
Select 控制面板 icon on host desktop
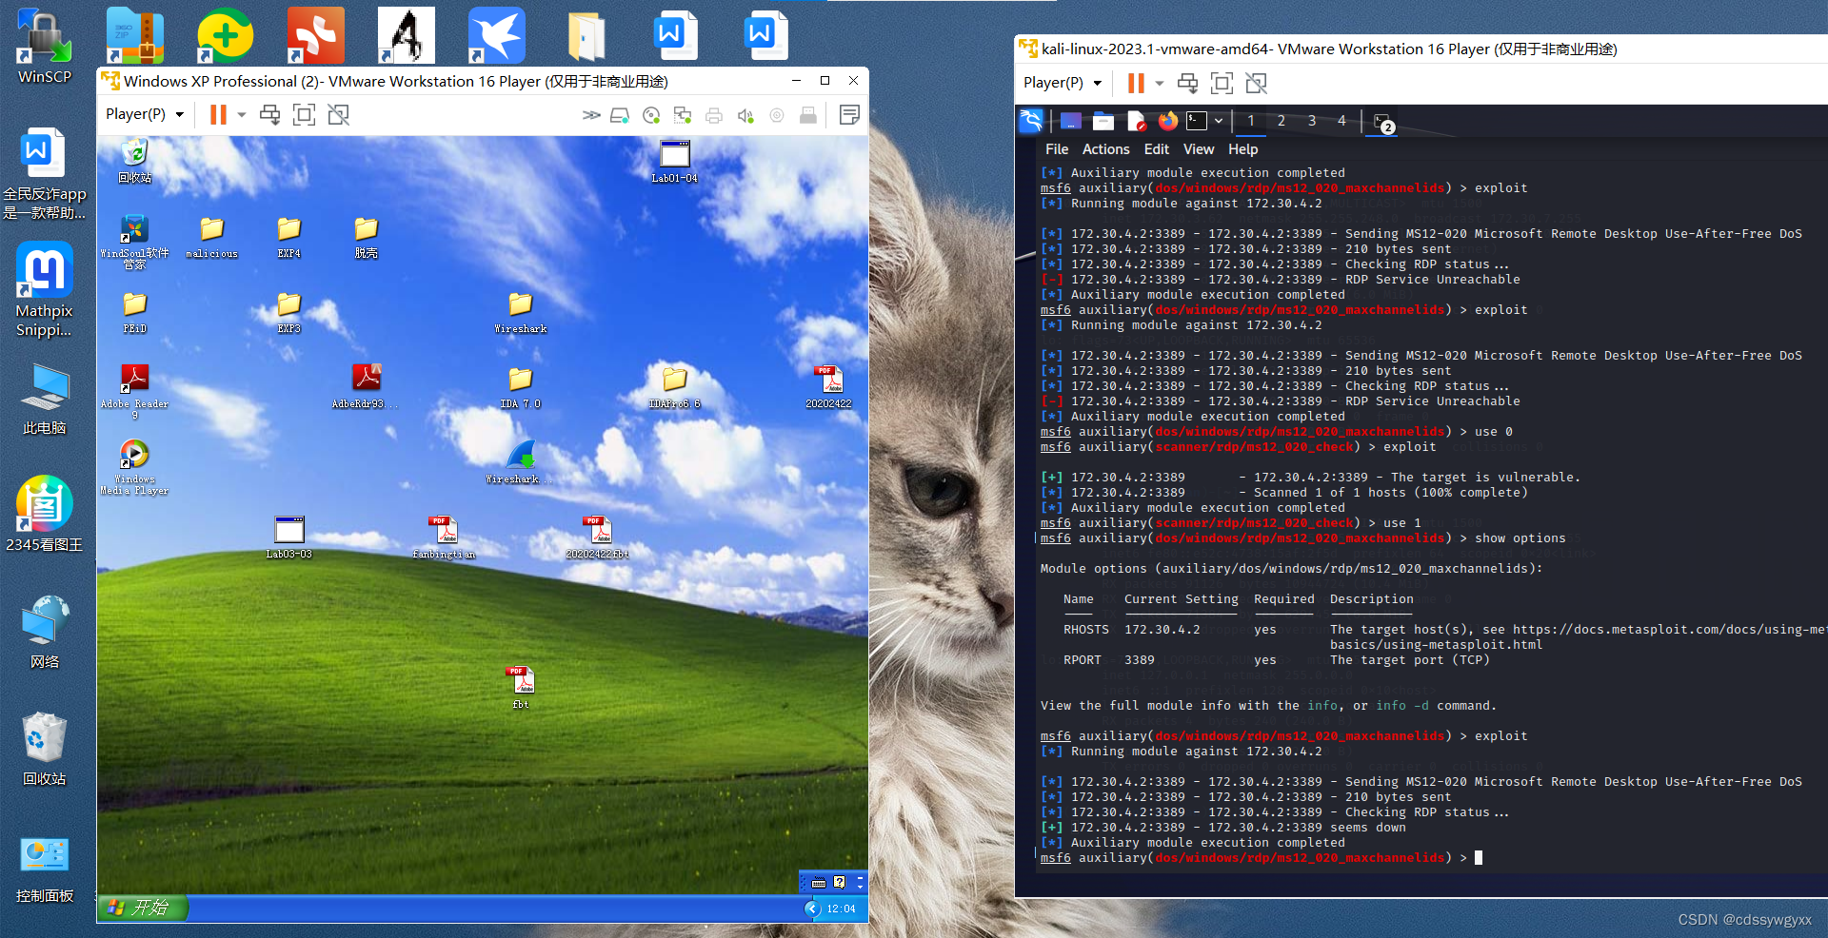44,870
